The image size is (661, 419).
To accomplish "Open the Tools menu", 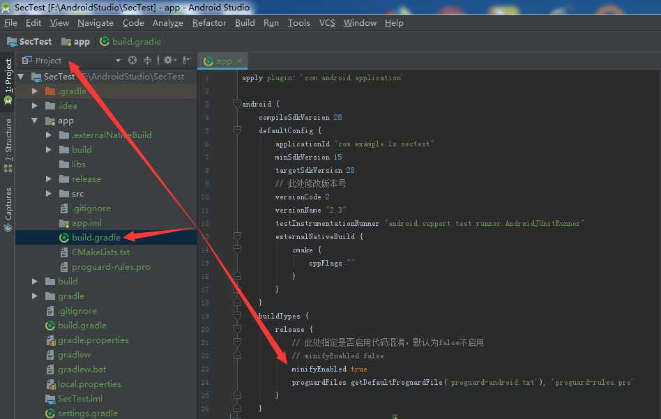I will tap(299, 23).
